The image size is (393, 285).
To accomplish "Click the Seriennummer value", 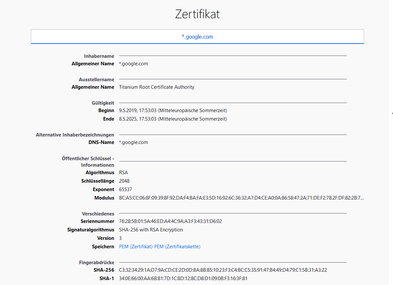I will click(170, 221).
